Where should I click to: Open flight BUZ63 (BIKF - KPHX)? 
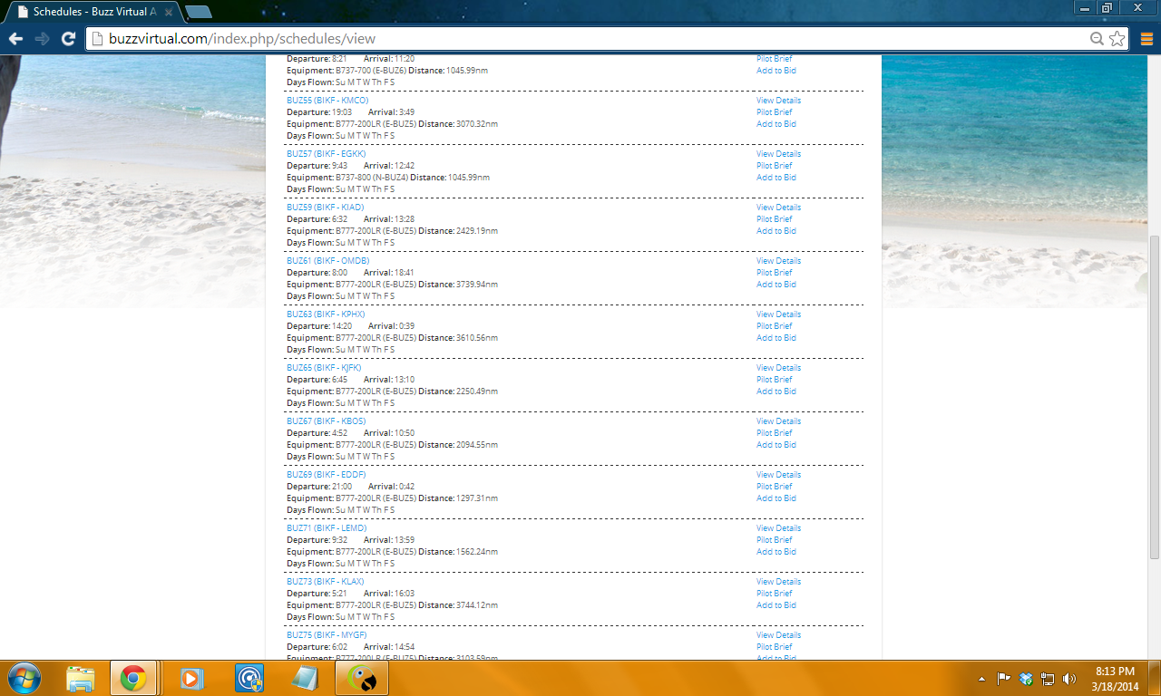(x=326, y=314)
